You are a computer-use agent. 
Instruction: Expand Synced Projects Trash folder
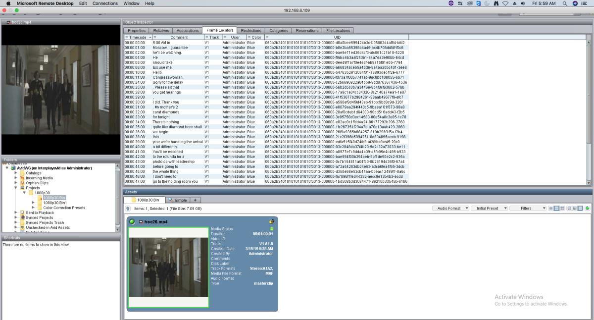point(16,222)
